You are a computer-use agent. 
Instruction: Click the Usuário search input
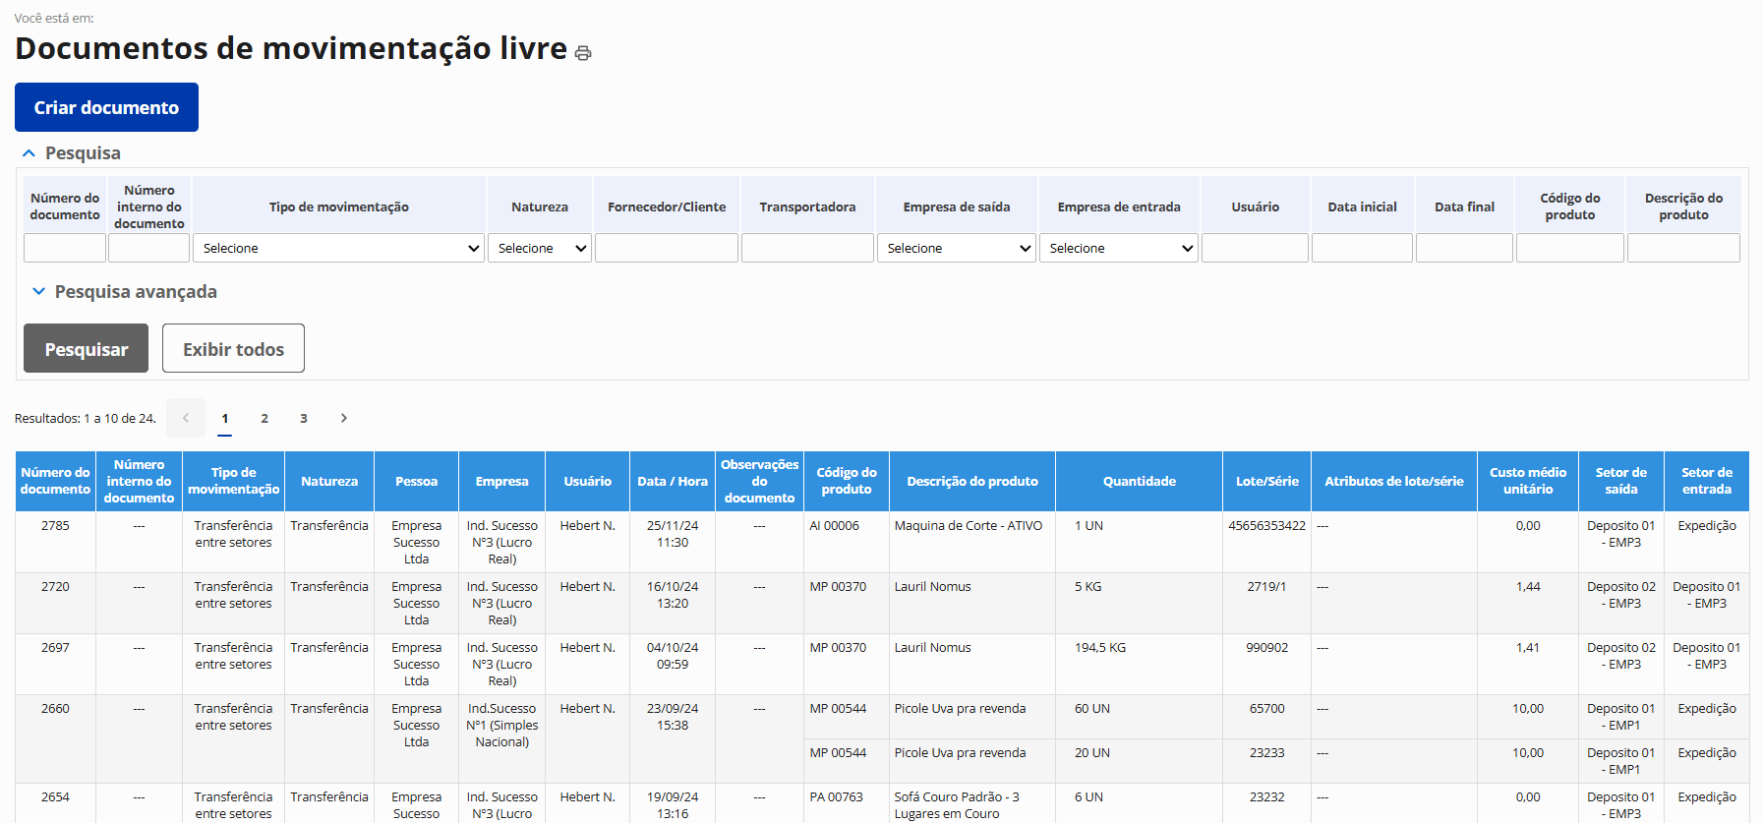pos(1255,248)
